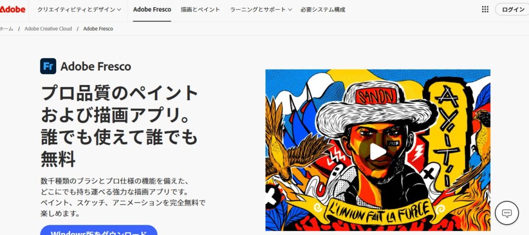Click Windows版をダウンロード button

pos(99,231)
